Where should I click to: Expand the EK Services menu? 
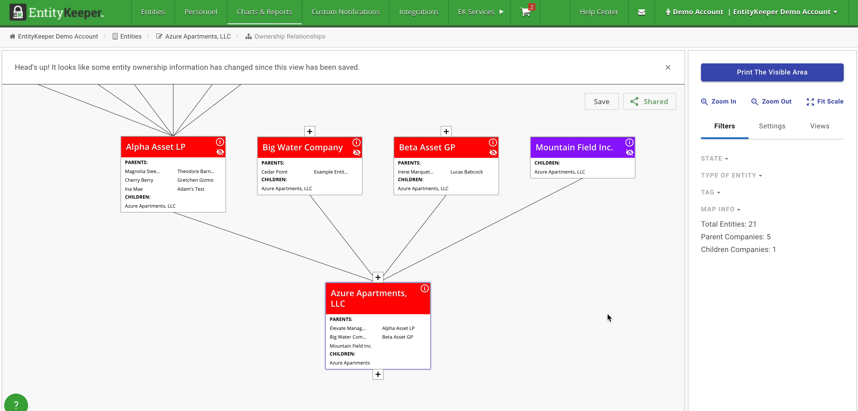point(481,12)
